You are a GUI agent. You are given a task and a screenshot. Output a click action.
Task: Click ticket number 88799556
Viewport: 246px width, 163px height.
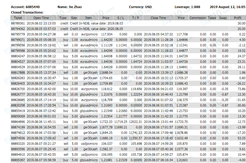(x=18, y=45)
